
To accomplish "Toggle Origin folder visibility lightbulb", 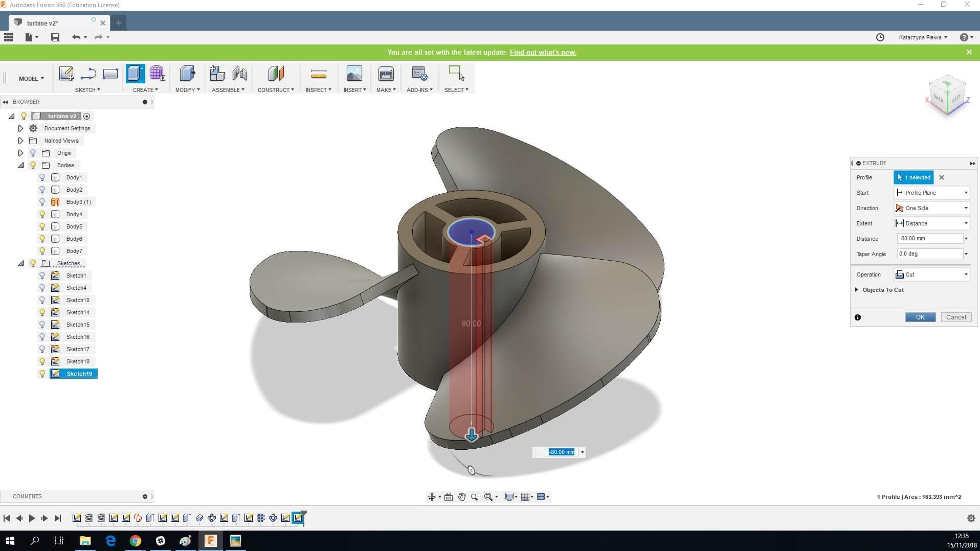I will [33, 153].
